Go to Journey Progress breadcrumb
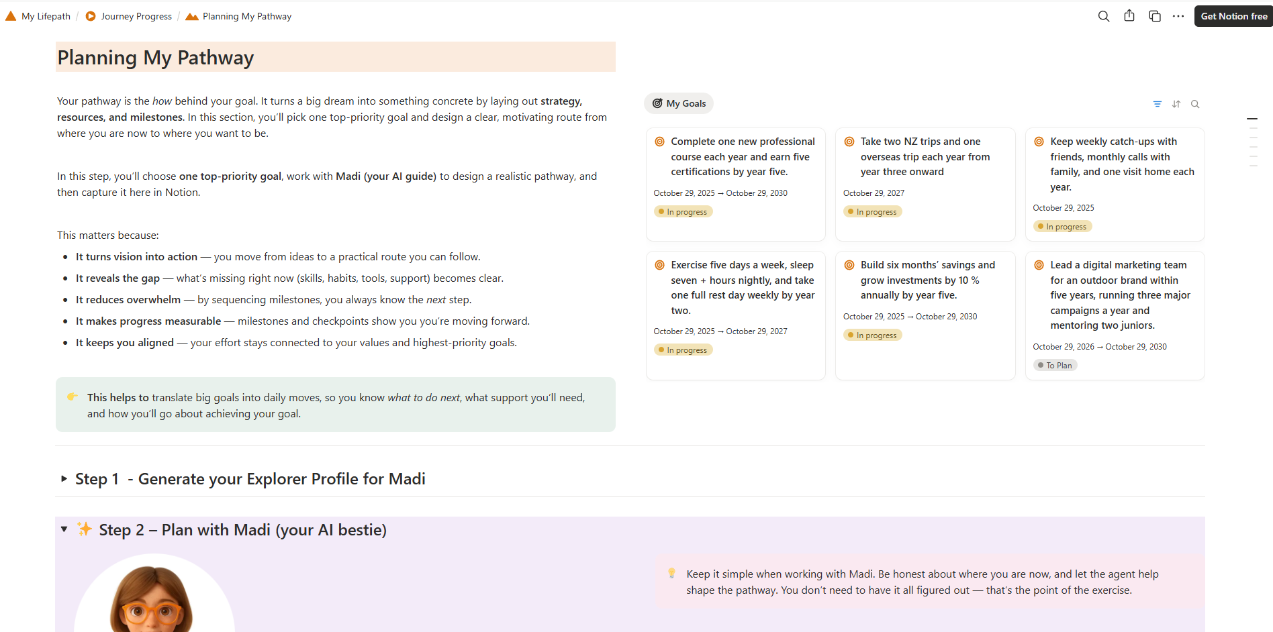Viewport: 1273px width, 632px height. pyautogui.click(x=136, y=16)
